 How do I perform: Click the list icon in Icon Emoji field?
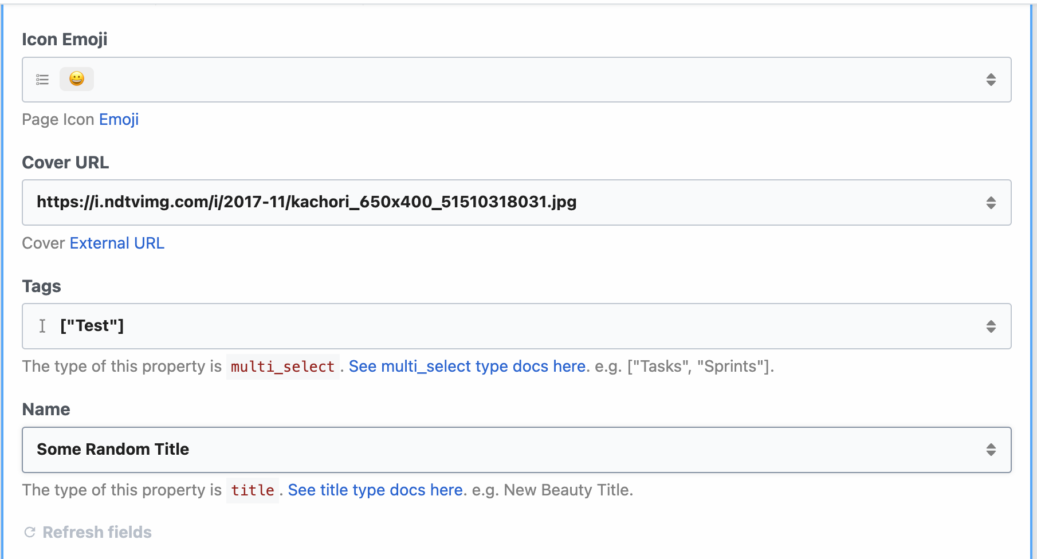click(x=42, y=80)
